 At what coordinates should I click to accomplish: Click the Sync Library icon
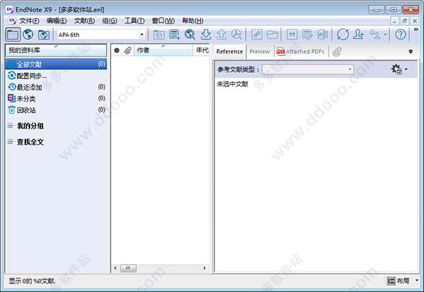pos(343,35)
